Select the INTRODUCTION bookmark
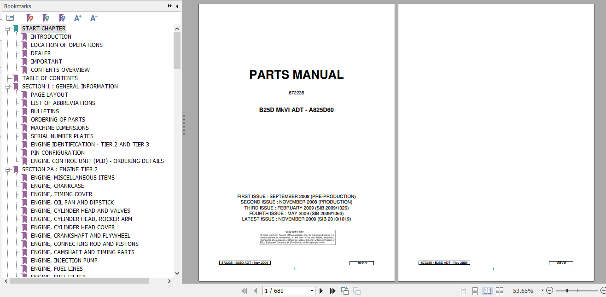This screenshot has height=297, width=606. (x=51, y=36)
